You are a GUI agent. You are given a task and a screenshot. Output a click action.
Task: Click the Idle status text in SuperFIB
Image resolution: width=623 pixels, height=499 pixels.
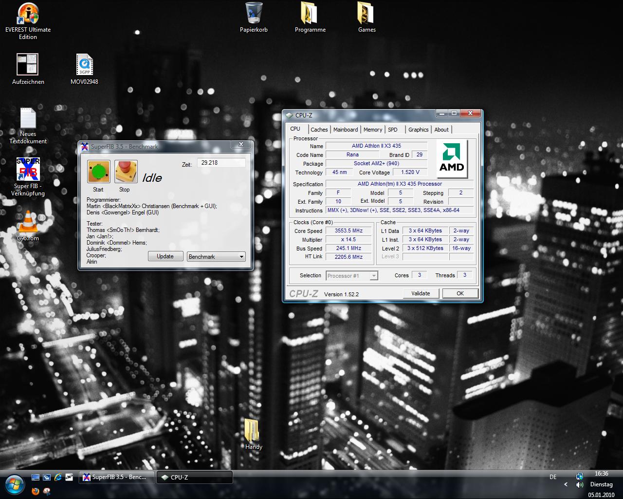pos(152,178)
